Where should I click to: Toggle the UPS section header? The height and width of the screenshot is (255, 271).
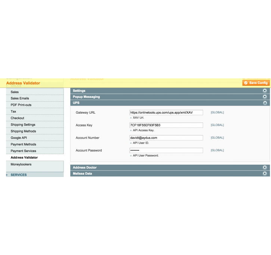(x=170, y=103)
